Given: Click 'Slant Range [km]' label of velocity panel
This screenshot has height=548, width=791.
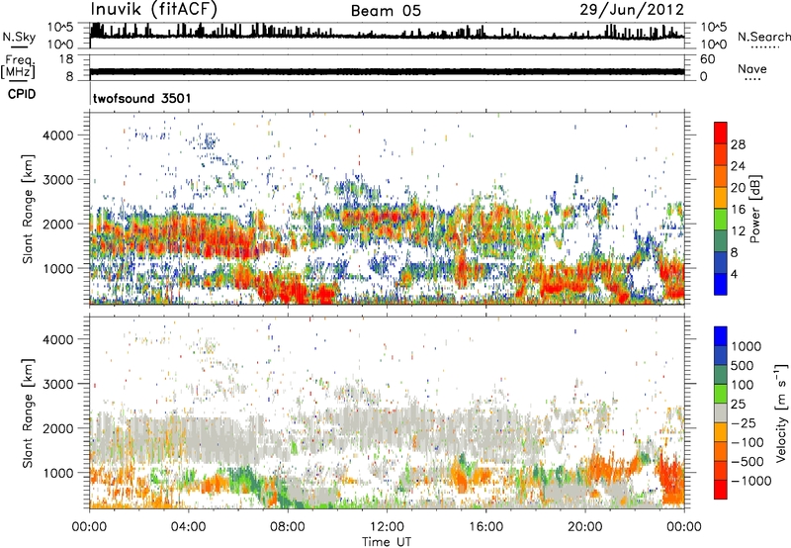Looking at the screenshot, I should tap(28, 413).
